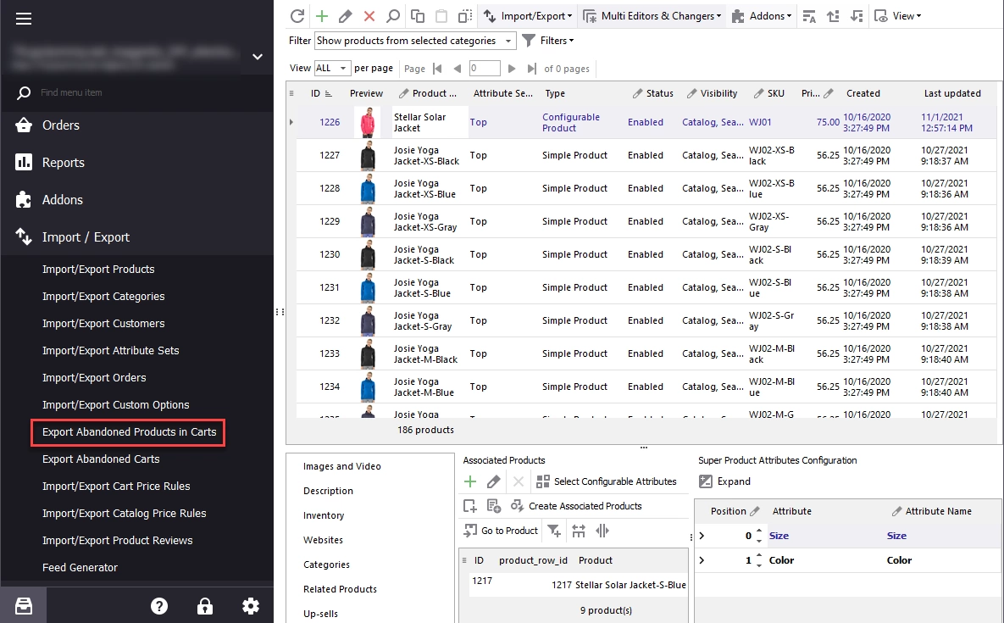Click Select Configurable Attributes button
Image resolution: width=1004 pixels, height=623 pixels.
point(607,481)
